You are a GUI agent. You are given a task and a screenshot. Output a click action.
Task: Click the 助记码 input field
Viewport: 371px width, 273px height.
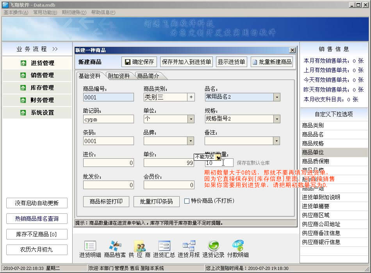tap(108, 119)
